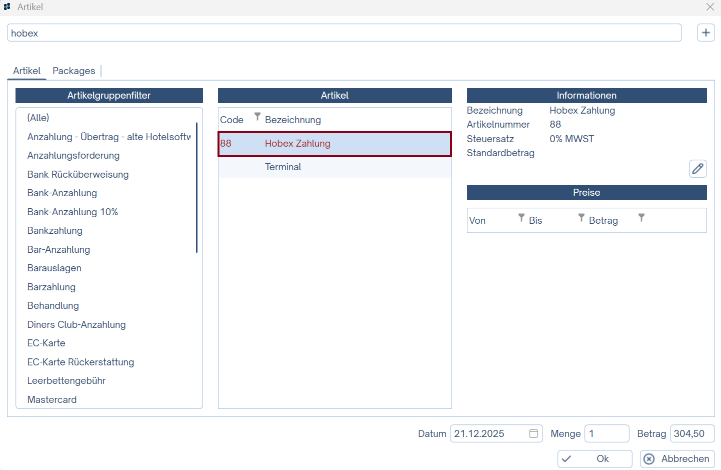721x470 pixels.
Task: Switch to the Packages tab
Action: pos(73,71)
